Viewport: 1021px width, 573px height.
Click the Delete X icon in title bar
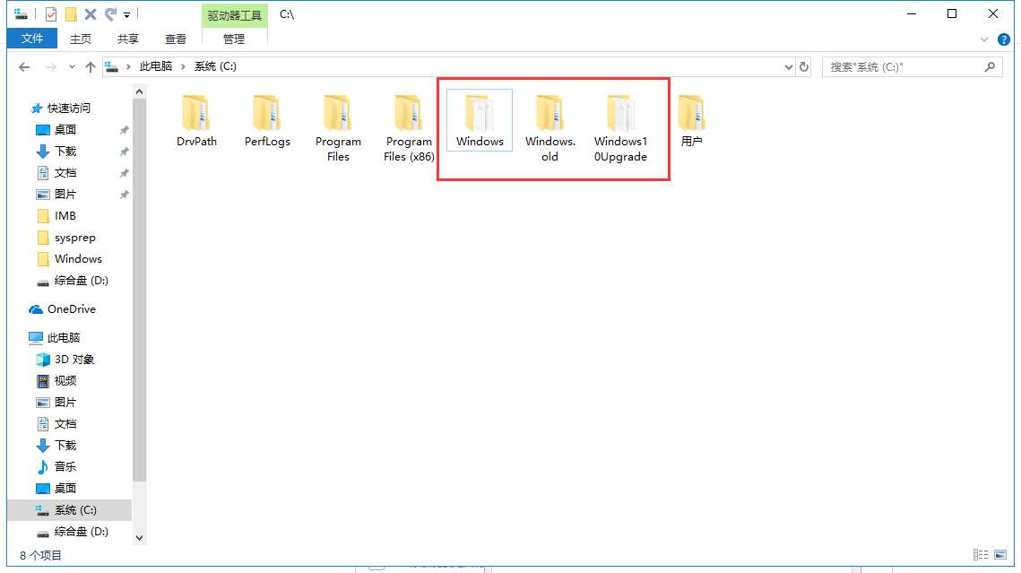[91, 14]
